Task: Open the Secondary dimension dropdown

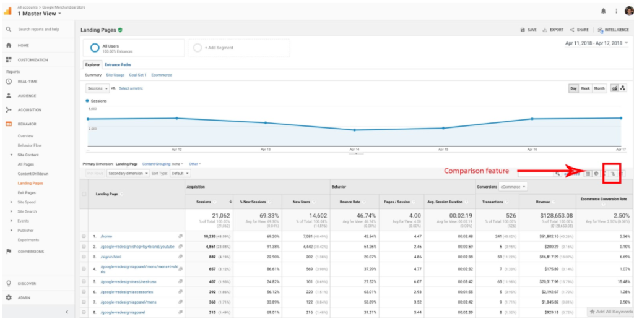Action: (128, 174)
